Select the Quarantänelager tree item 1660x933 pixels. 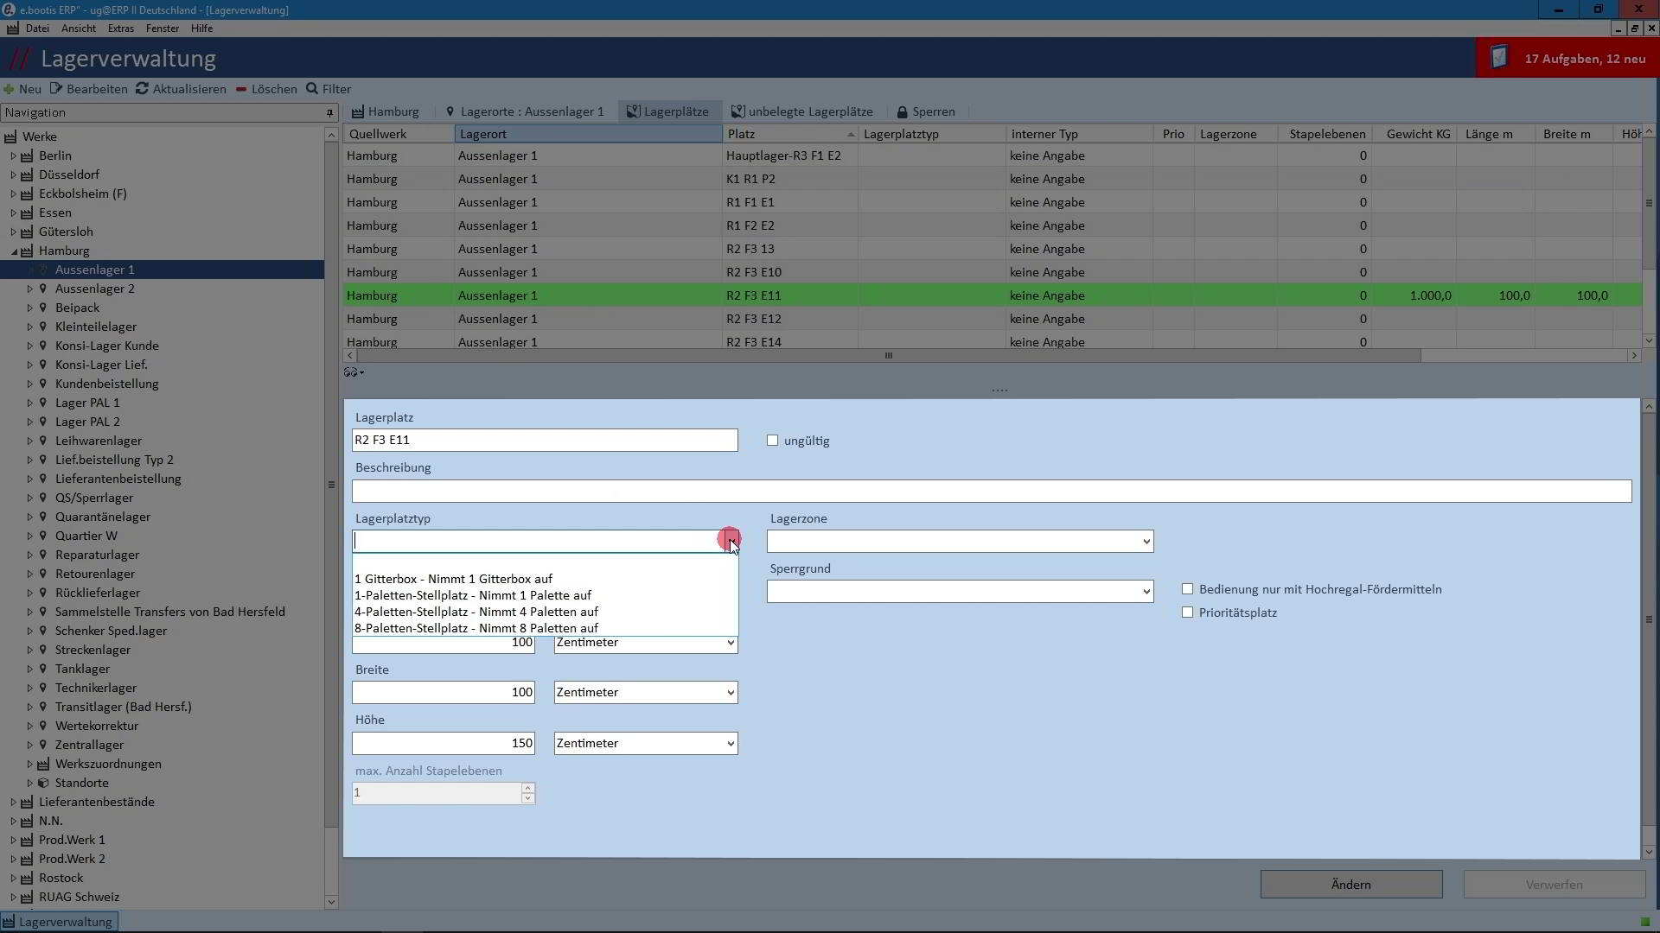pos(103,517)
